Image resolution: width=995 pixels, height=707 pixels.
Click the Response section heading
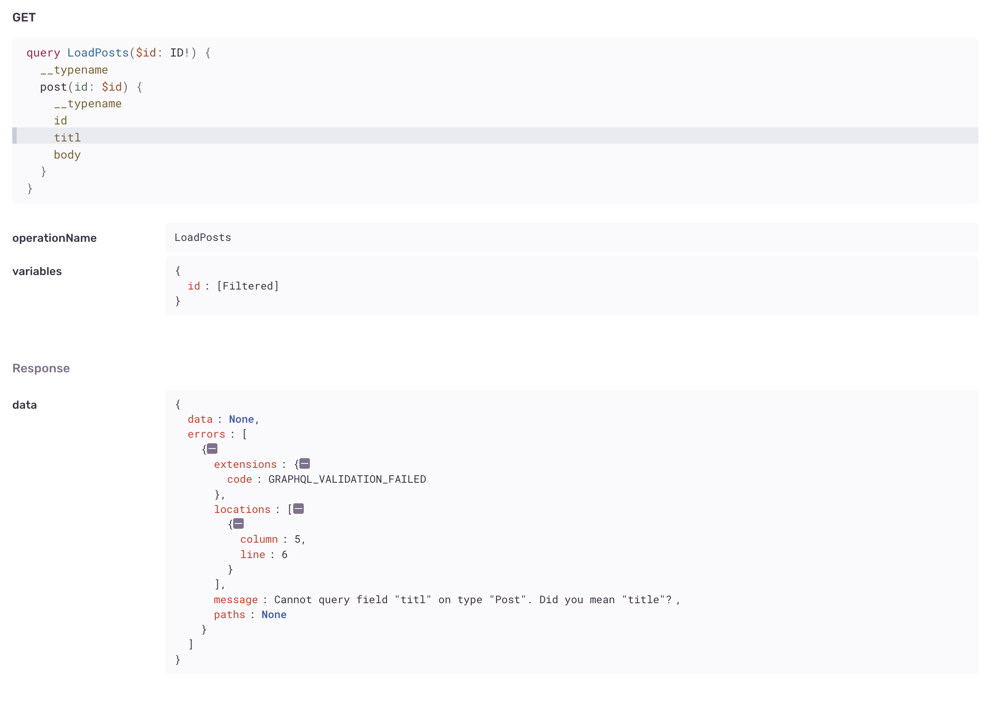[41, 368]
